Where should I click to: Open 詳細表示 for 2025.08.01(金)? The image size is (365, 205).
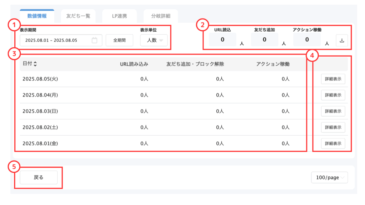333,143
